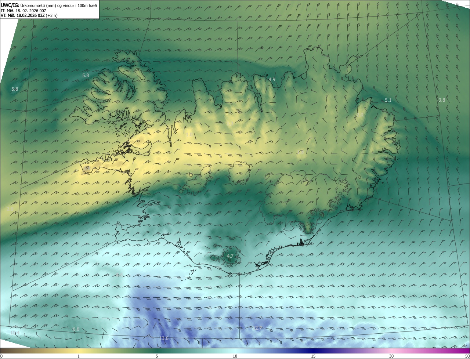Viewport: 470px width, 359px height.
Task: Click the "VT: Mið. 18.02.2026 03Z" valid time
Action: pos(23,15)
